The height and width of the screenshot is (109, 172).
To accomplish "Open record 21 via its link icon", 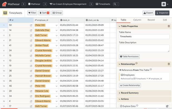I will pos(31,40).
